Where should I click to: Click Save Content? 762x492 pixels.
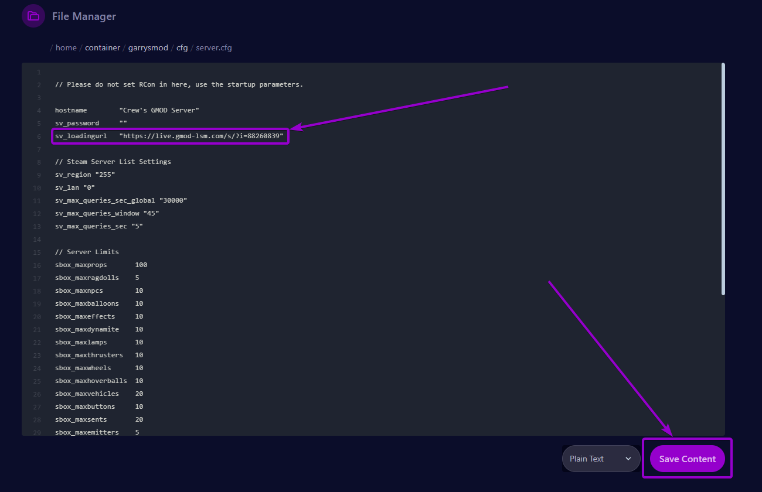pos(687,459)
